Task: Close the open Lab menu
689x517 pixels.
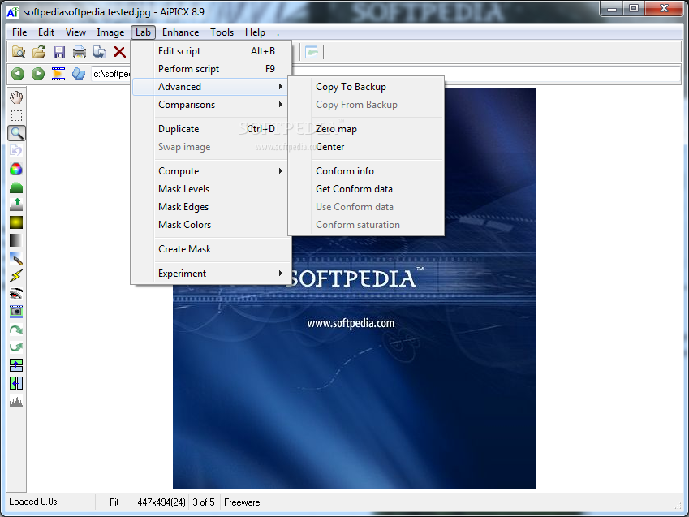Action: (143, 32)
